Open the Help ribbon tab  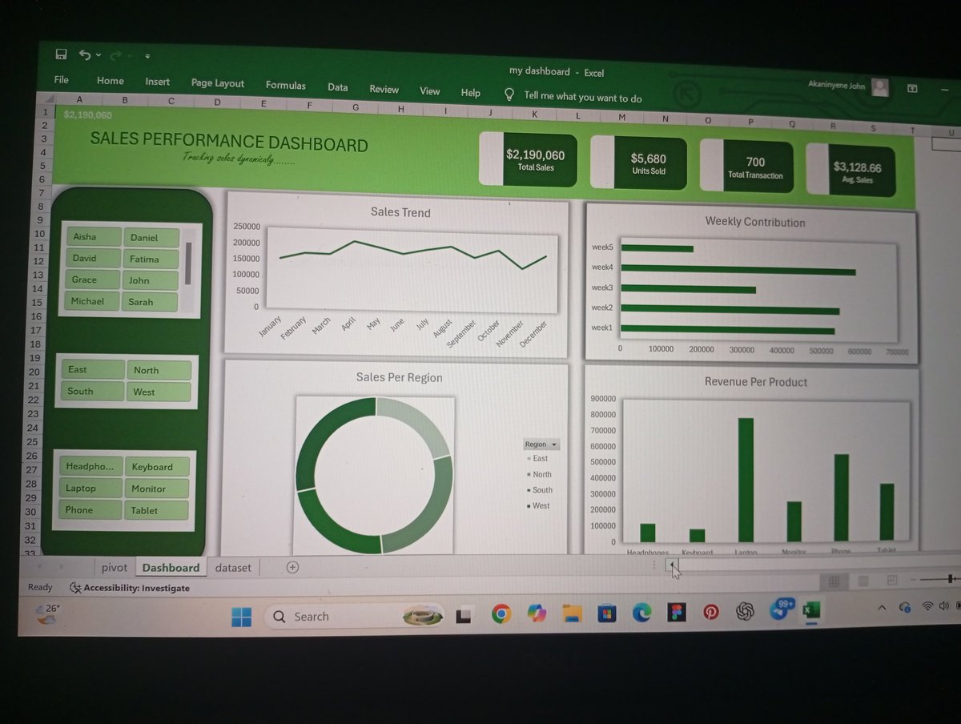471,93
